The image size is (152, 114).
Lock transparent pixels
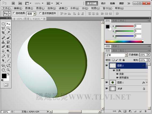[113, 60]
